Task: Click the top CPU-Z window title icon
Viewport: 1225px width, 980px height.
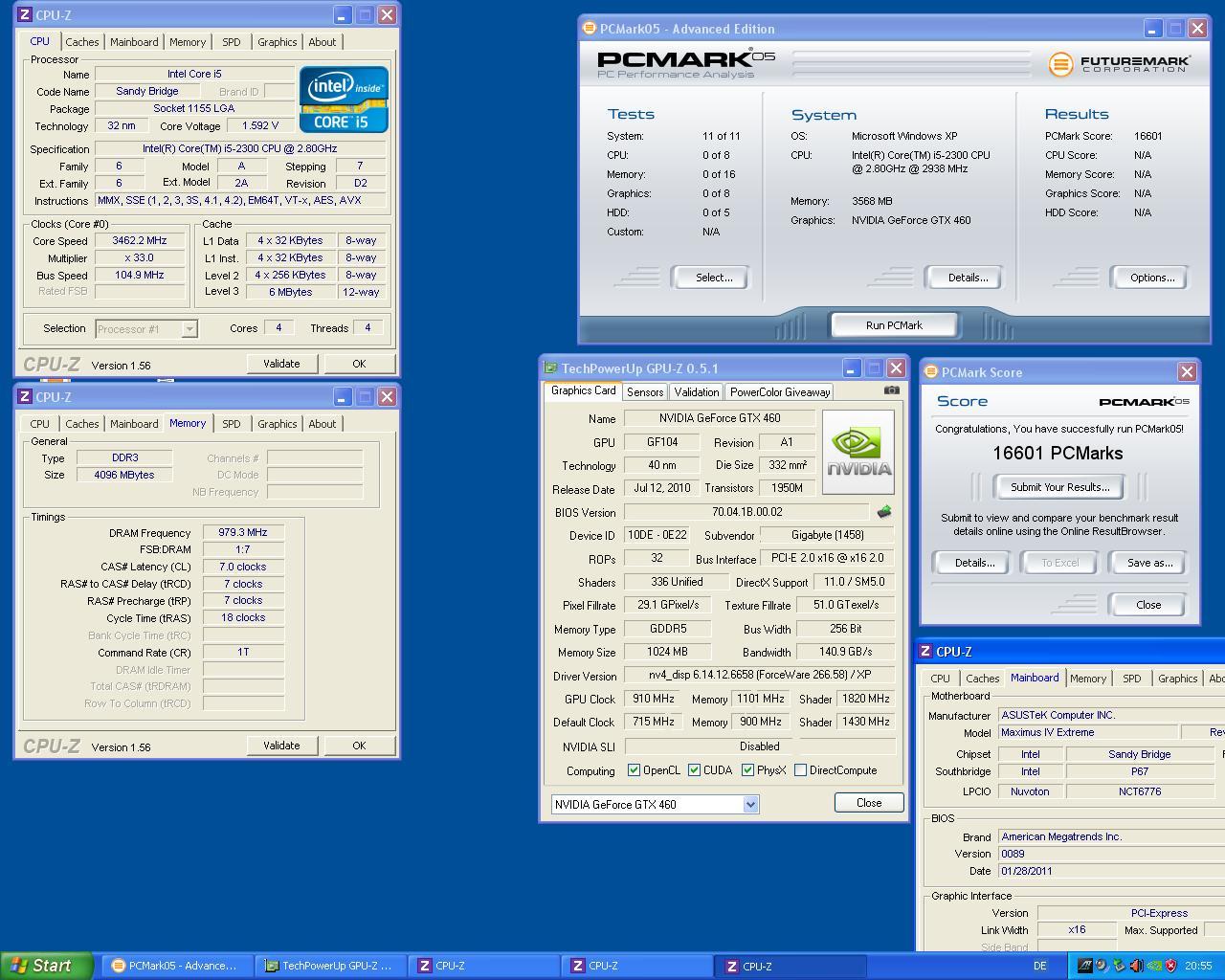Action: pyautogui.click(x=24, y=15)
